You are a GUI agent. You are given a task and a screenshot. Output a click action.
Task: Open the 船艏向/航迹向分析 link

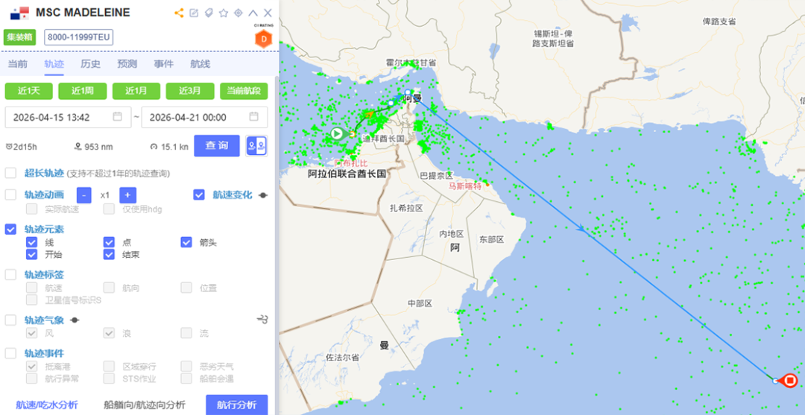click(x=145, y=405)
